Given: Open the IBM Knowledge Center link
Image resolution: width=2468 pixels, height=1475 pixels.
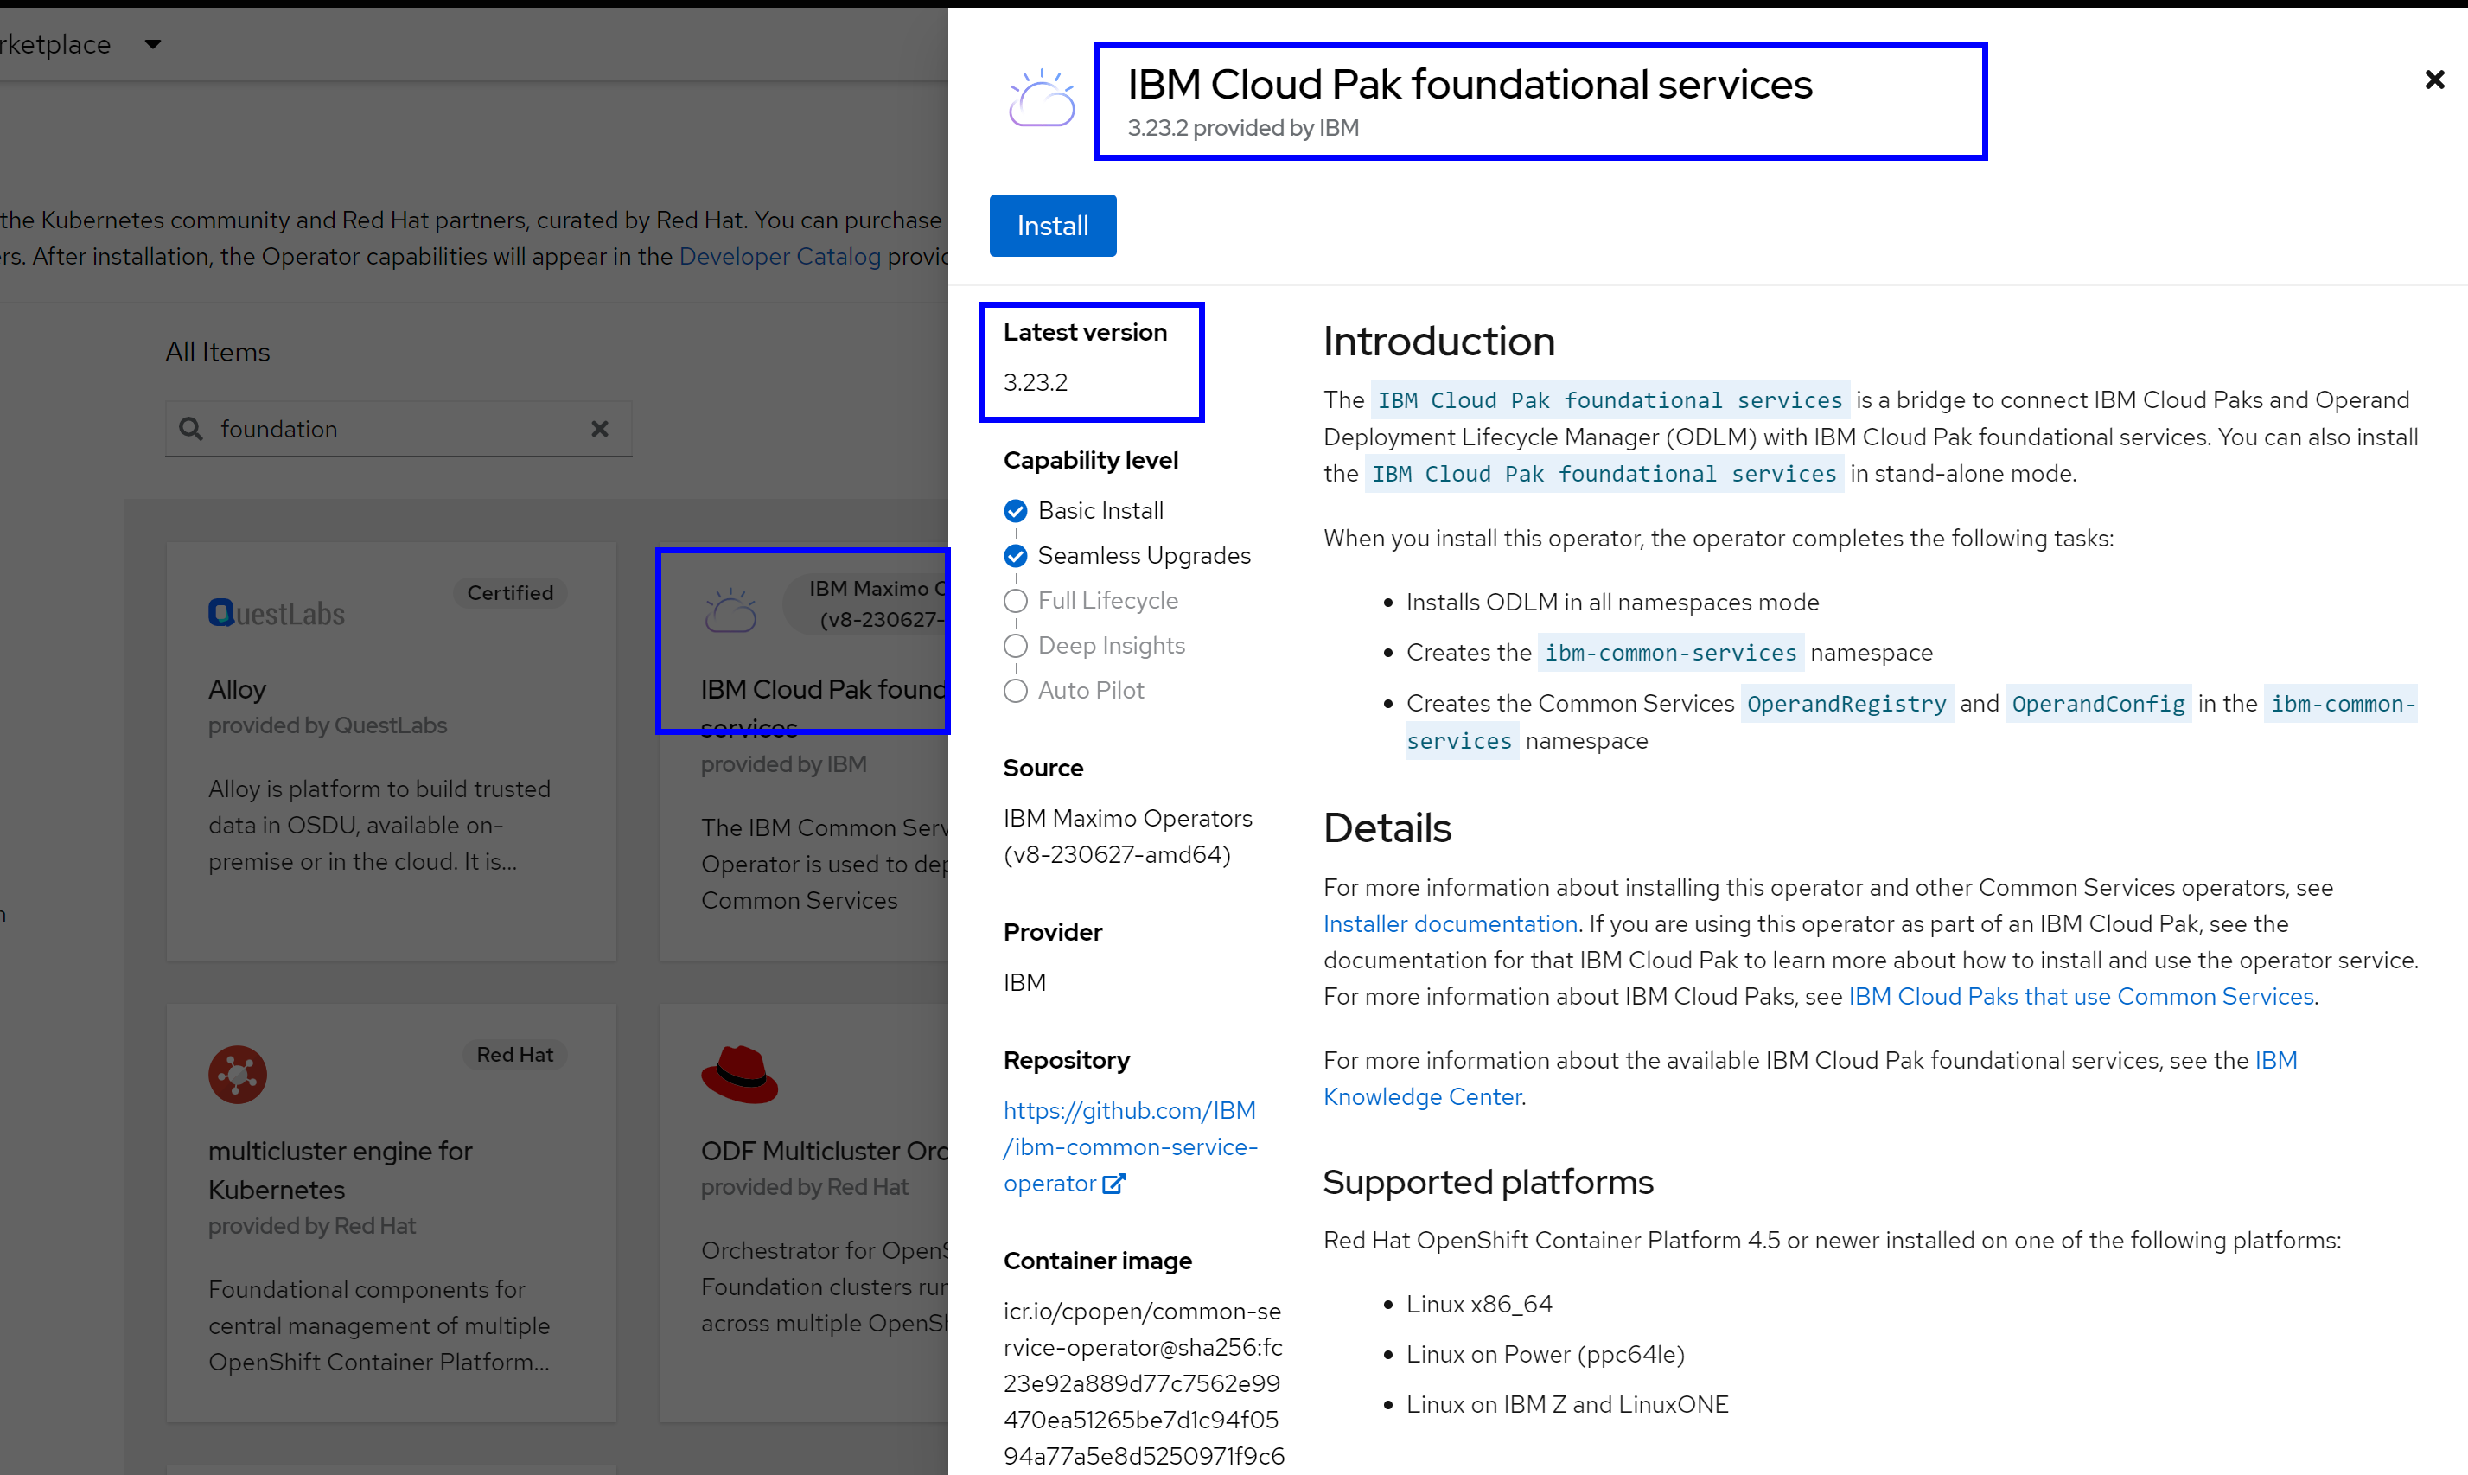Looking at the screenshot, I should click(1423, 1096).
